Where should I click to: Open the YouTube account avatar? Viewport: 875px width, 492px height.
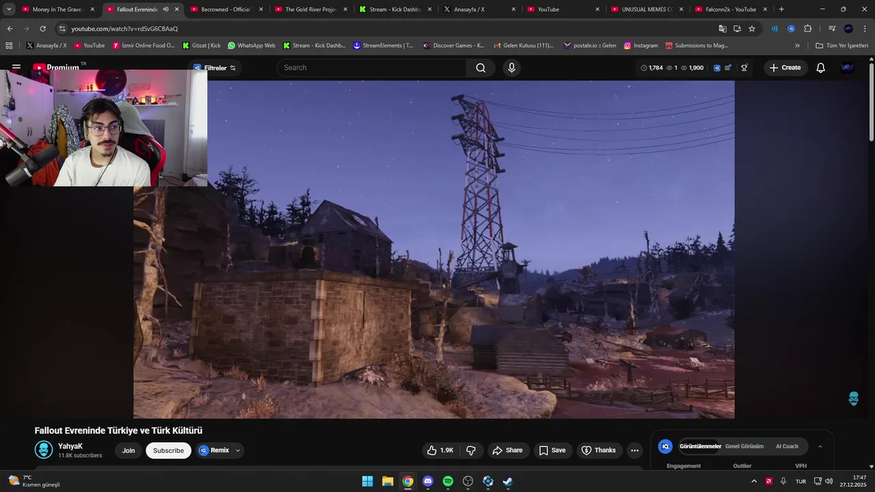pyautogui.click(x=848, y=68)
